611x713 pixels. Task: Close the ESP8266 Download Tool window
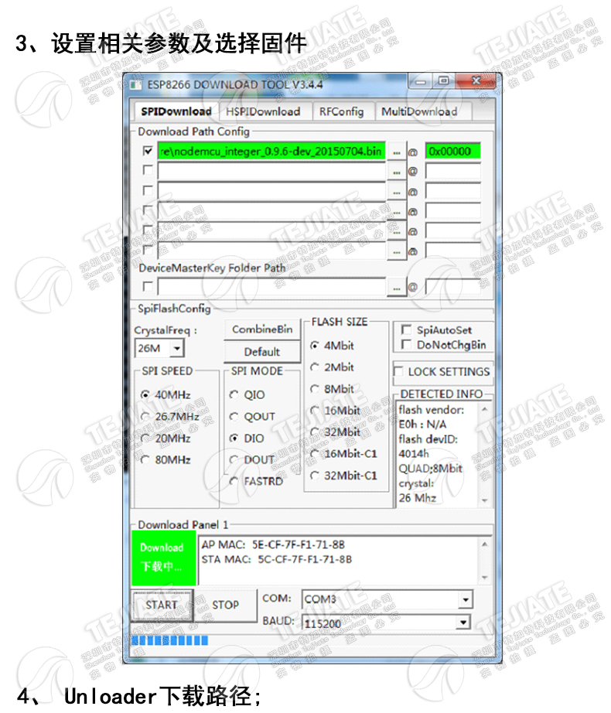[x=476, y=81]
